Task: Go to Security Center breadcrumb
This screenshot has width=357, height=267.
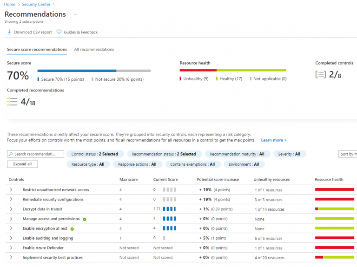Action: [36, 4]
